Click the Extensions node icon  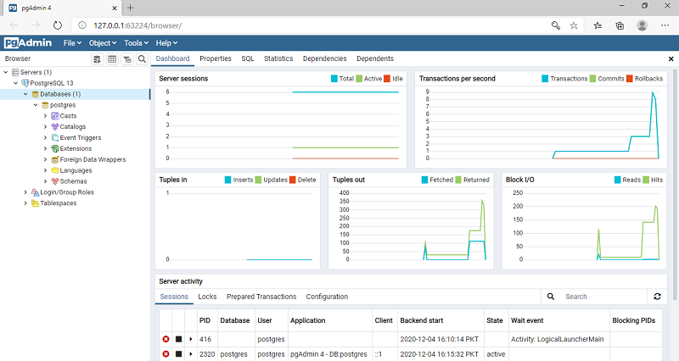click(55, 149)
